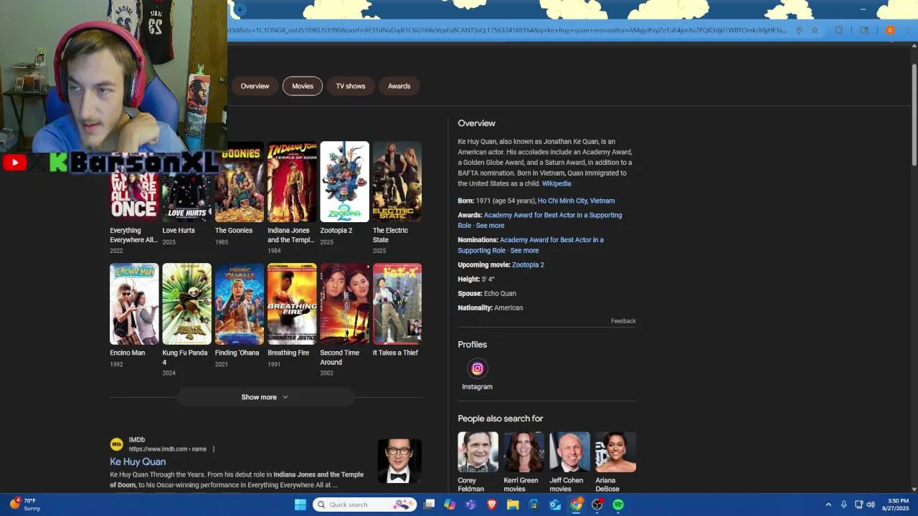Image resolution: width=918 pixels, height=516 pixels.
Task: Click the Instagram profile icon
Action: click(477, 368)
